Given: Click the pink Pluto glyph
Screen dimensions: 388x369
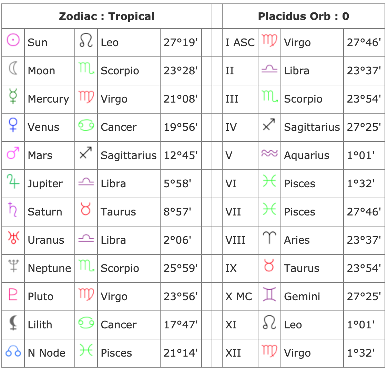Looking at the screenshot, I should click(x=13, y=294).
